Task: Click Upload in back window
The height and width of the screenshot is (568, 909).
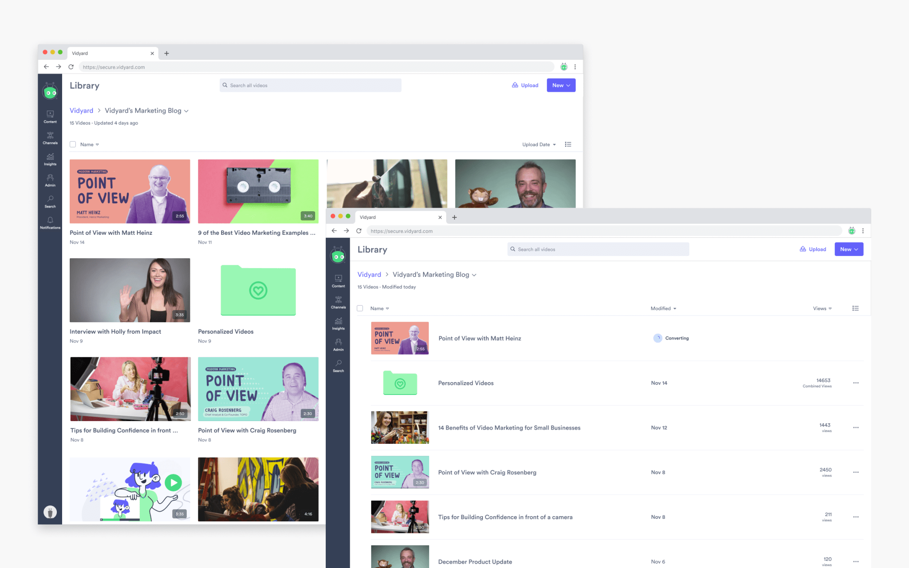Action: [525, 85]
